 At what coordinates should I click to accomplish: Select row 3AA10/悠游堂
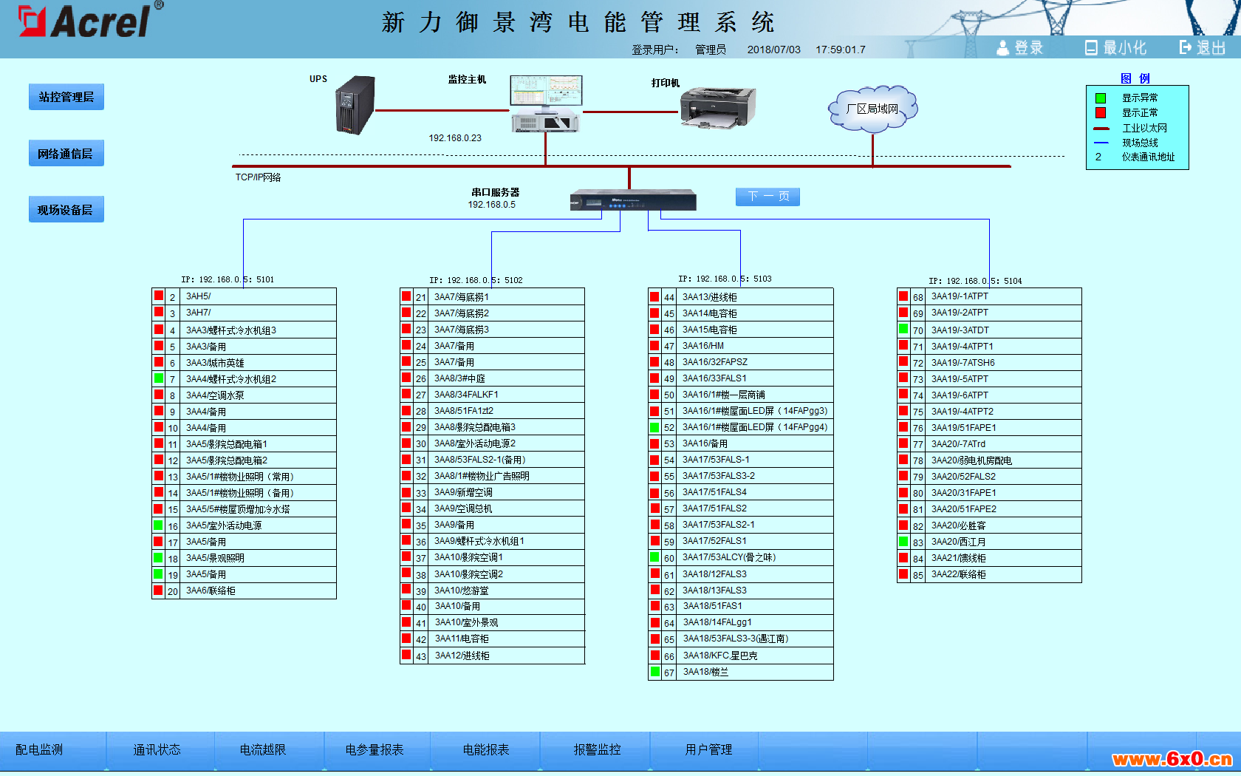tap(492, 590)
